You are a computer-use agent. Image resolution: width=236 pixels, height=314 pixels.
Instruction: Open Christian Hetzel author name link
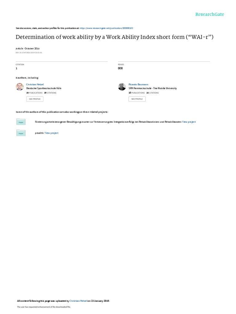click(35, 85)
